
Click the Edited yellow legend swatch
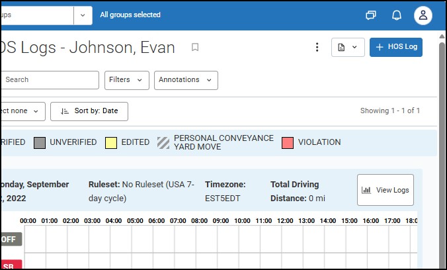point(111,142)
